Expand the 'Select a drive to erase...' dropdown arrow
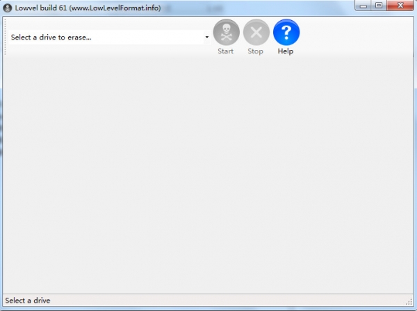Viewport: 417px width, 311px height. 206,37
